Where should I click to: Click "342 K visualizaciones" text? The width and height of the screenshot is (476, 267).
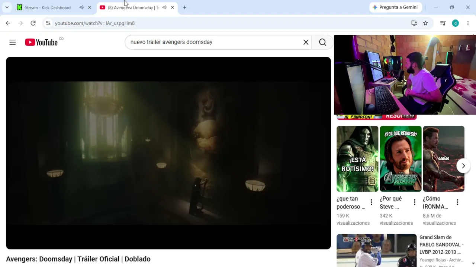pyautogui.click(x=396, y=220)
